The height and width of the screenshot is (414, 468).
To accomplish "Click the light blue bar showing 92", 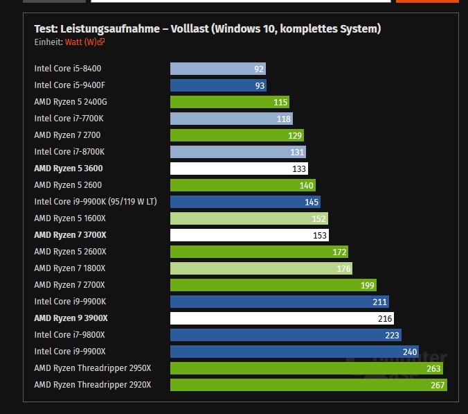I will (218, 69).
